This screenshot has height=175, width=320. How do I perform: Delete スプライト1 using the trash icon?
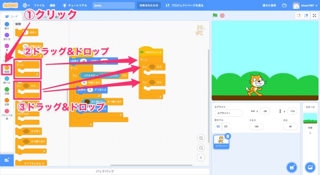(228, 136)
